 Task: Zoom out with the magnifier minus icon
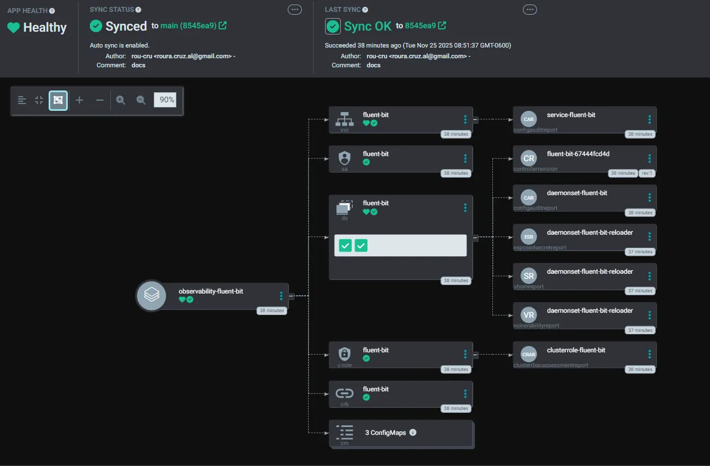pos(141,100)
